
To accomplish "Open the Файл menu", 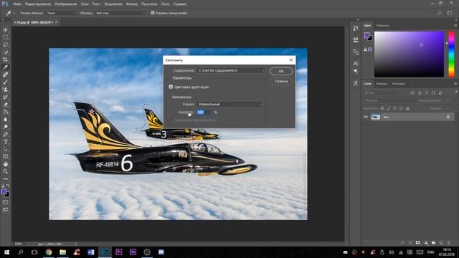I will [17, 4].
